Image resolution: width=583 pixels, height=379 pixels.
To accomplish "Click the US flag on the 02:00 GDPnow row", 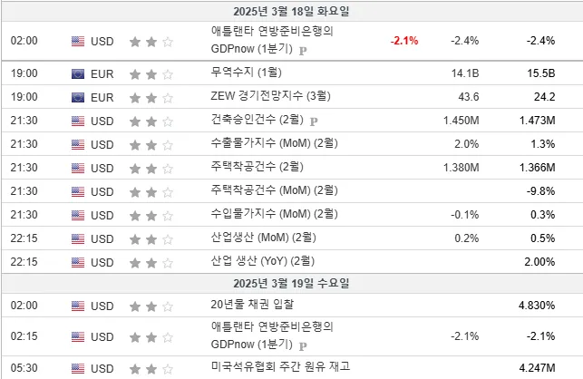I will [78, 42].
